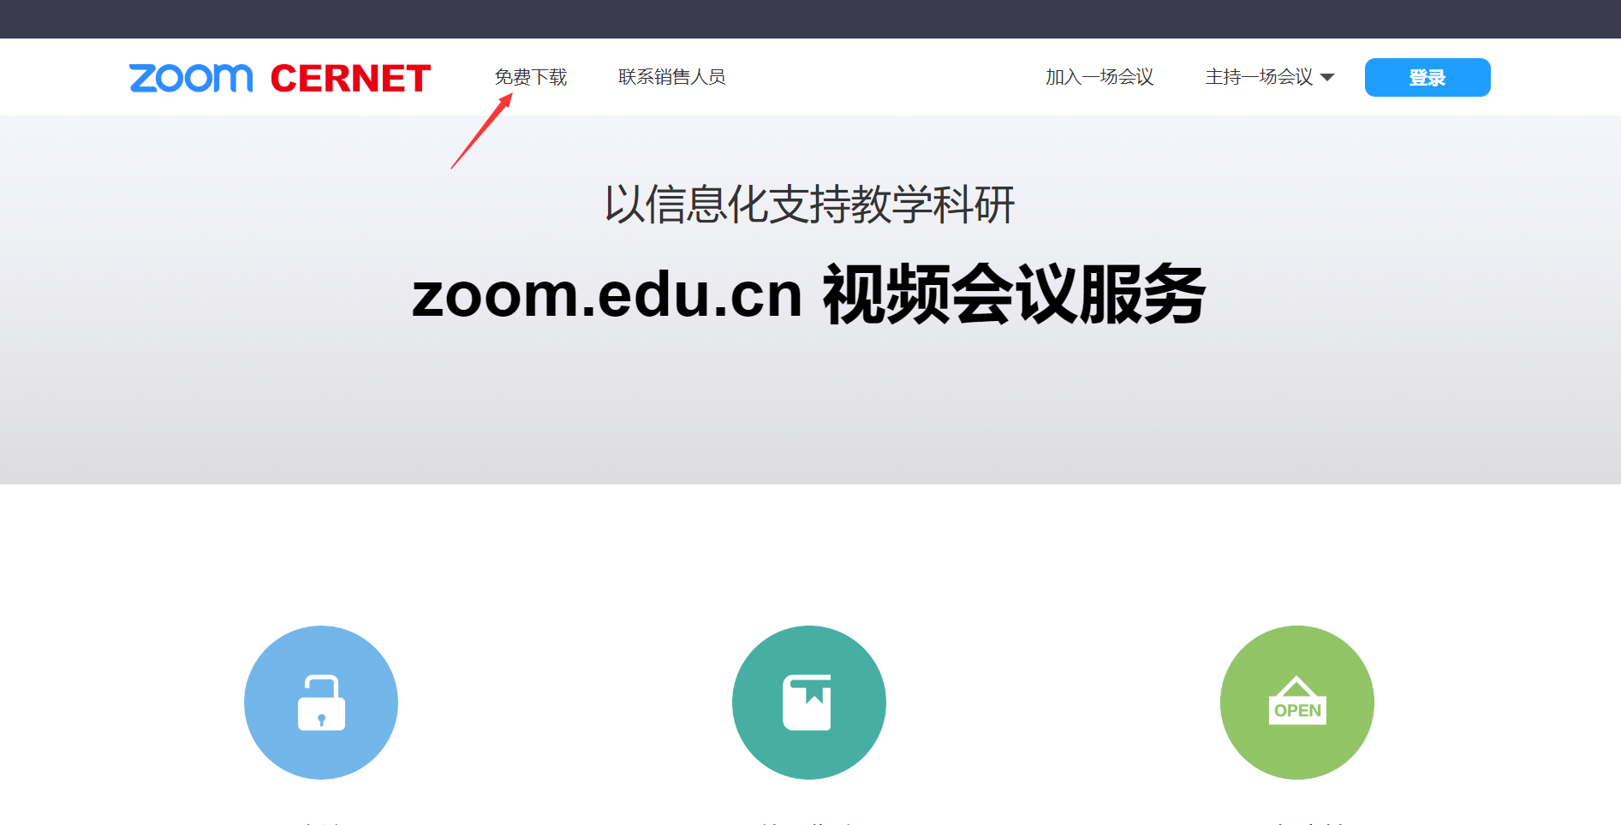The width and height of the screenshot is (1621, 825).
Task: Click the blue 登录 button
Action: [x=1427, y=78]
